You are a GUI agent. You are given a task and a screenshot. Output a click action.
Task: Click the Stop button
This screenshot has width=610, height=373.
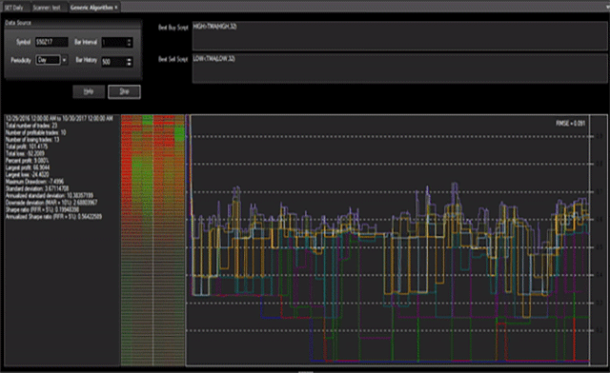[x=124, y=91]
